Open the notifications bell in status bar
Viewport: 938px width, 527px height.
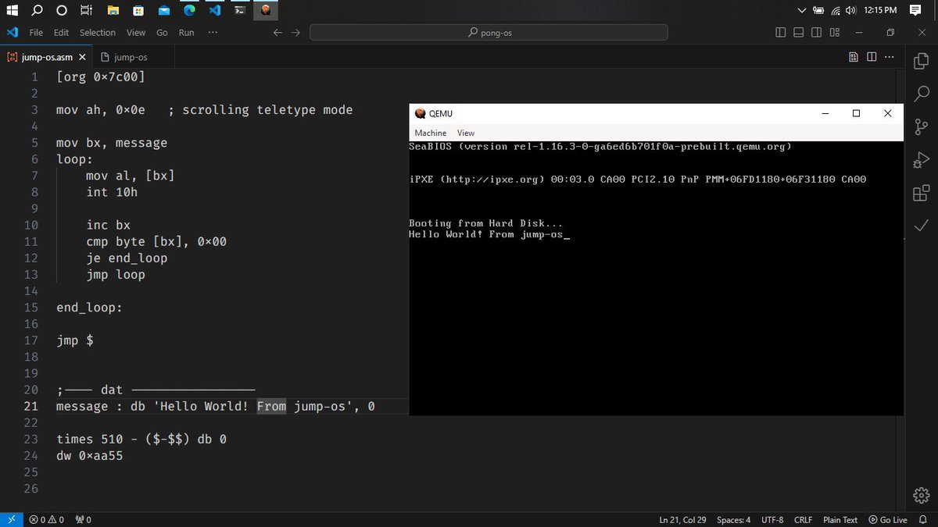tap(924, 519)
